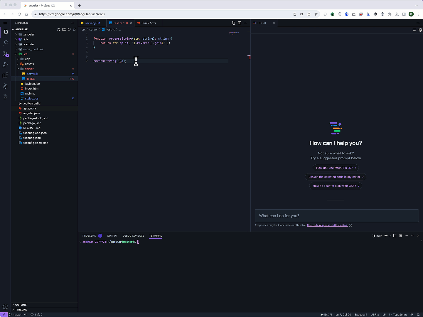The image size is (423, 317).
Task: Open the DEBUG CONSOLE panel tab
Action: pos(133,236)
